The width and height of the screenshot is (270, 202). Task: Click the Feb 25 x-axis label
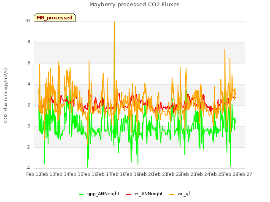(216, 174)
